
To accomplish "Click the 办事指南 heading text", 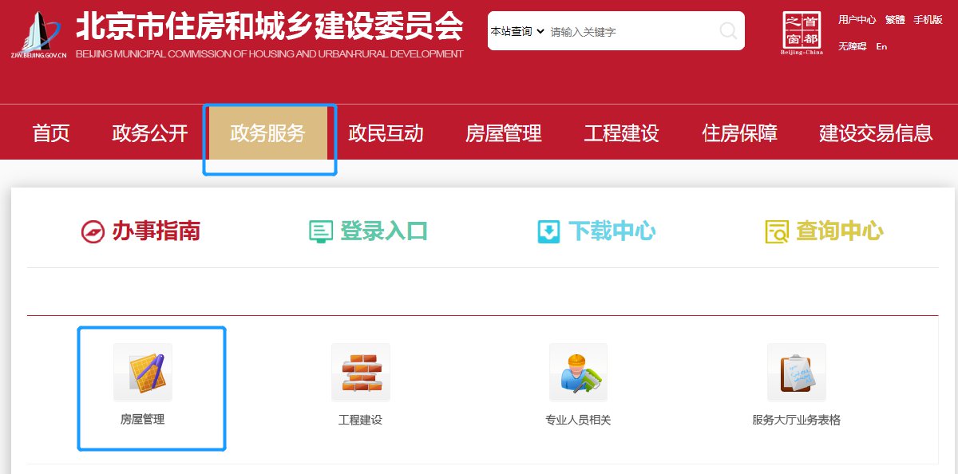I will (156, 231).
